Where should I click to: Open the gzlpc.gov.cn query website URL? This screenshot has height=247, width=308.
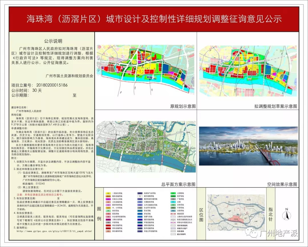pyautogui.click(x=56, y=231)
